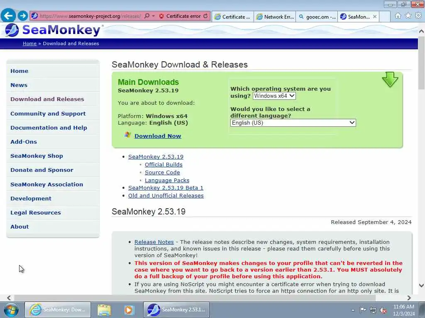
Task: Open the media player taskbar icon
Action: click(129, 310)
